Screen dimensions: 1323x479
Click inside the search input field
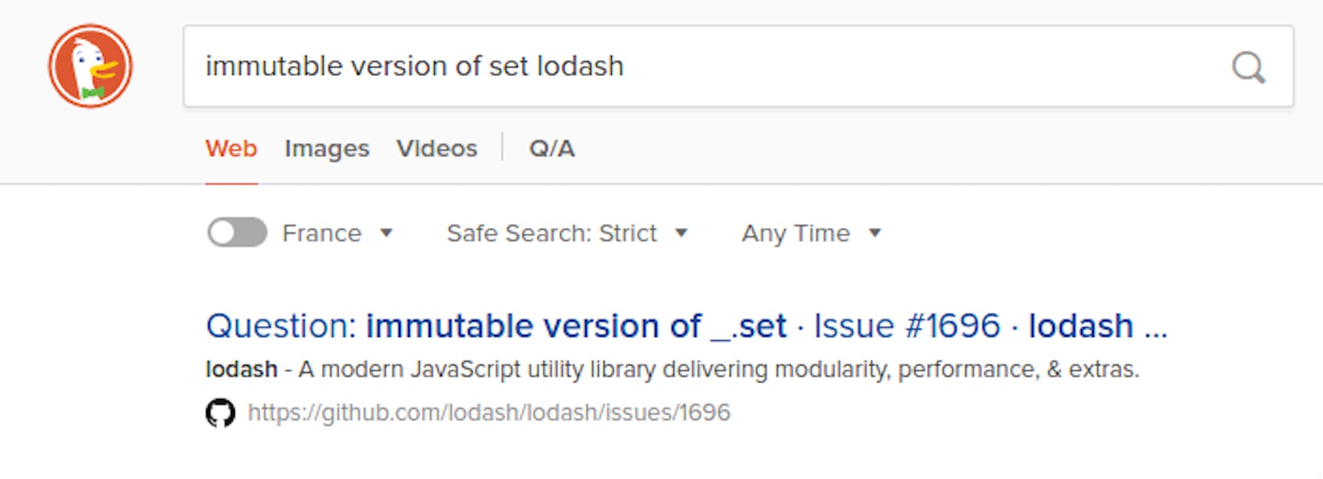(827, 65)
